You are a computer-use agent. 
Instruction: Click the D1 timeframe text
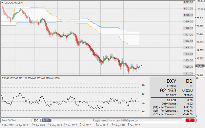pos(189,81)
